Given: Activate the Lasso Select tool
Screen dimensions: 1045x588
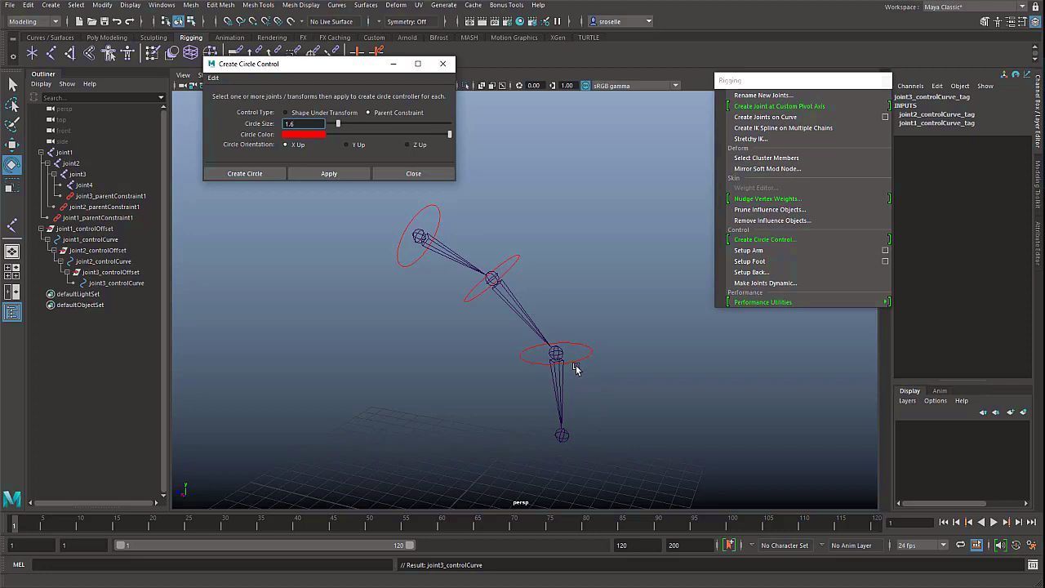Looking at the screenshot, I should click(12, 105).
